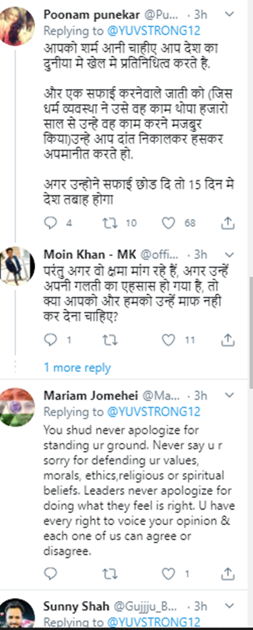Expand options chevron on Mariam Jomehei's tweet
This screenshot has width=253, height=630.
coord(229,395)
